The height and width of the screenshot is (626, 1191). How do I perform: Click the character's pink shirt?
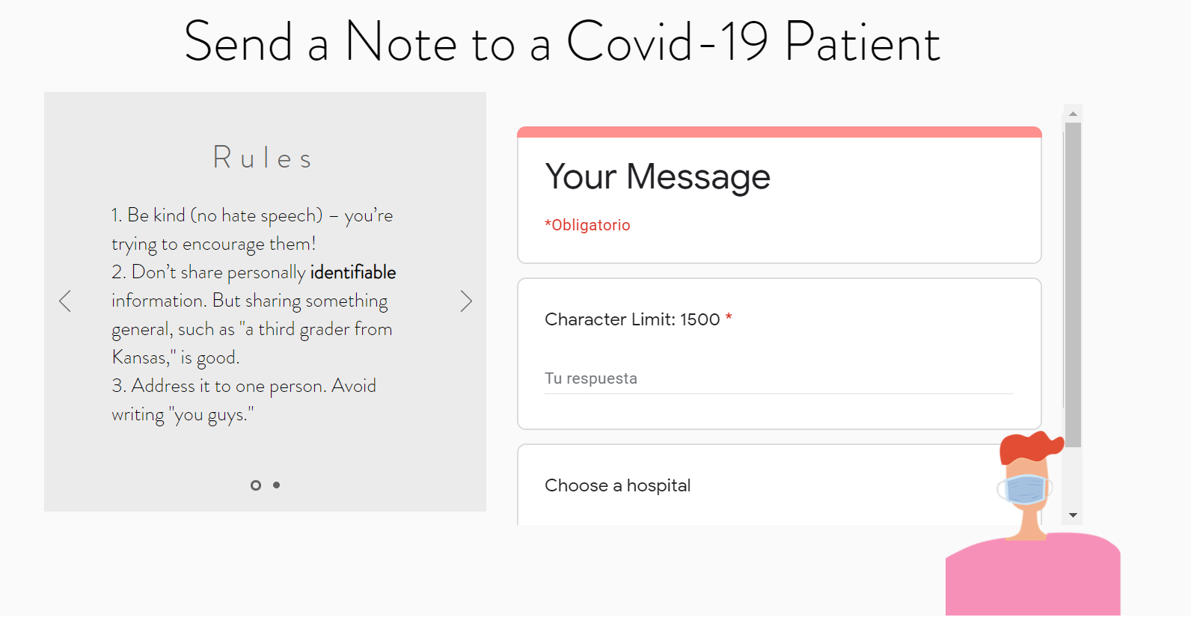point(1032,576)
